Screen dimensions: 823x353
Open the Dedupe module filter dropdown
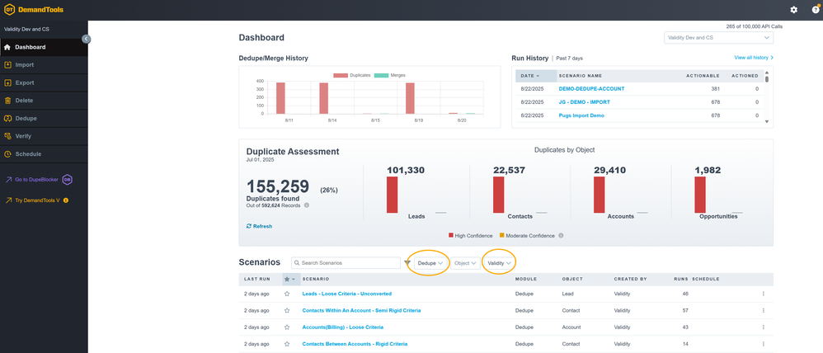(430, 263)
